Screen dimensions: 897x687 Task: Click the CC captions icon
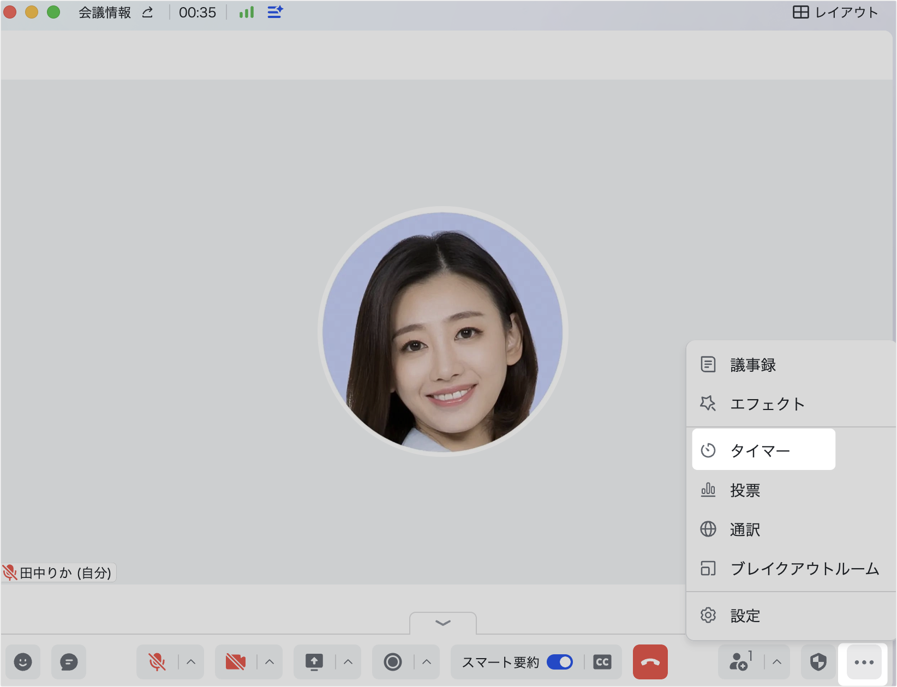click(602, 662)
